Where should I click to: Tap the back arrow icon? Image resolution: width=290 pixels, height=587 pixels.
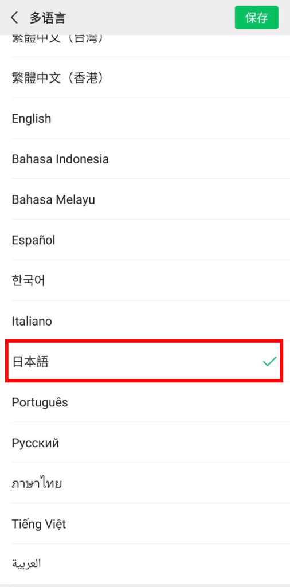tap(14, 18)
